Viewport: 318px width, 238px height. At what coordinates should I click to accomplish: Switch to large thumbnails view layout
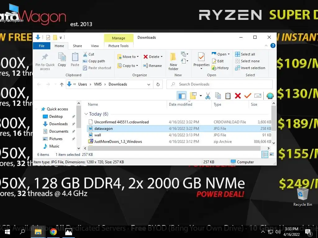[272, 154]
